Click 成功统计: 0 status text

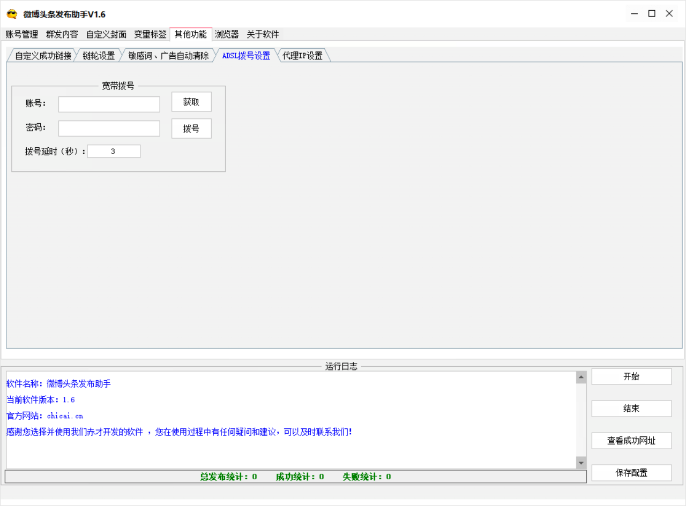coord(300,477)
